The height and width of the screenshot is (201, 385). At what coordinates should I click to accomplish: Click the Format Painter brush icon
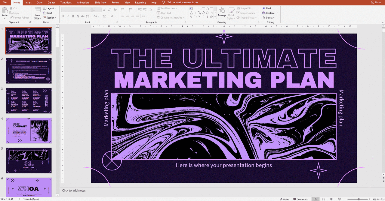[11, 18]
